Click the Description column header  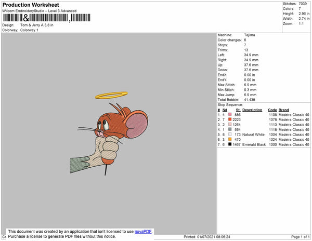pos(252,110)
